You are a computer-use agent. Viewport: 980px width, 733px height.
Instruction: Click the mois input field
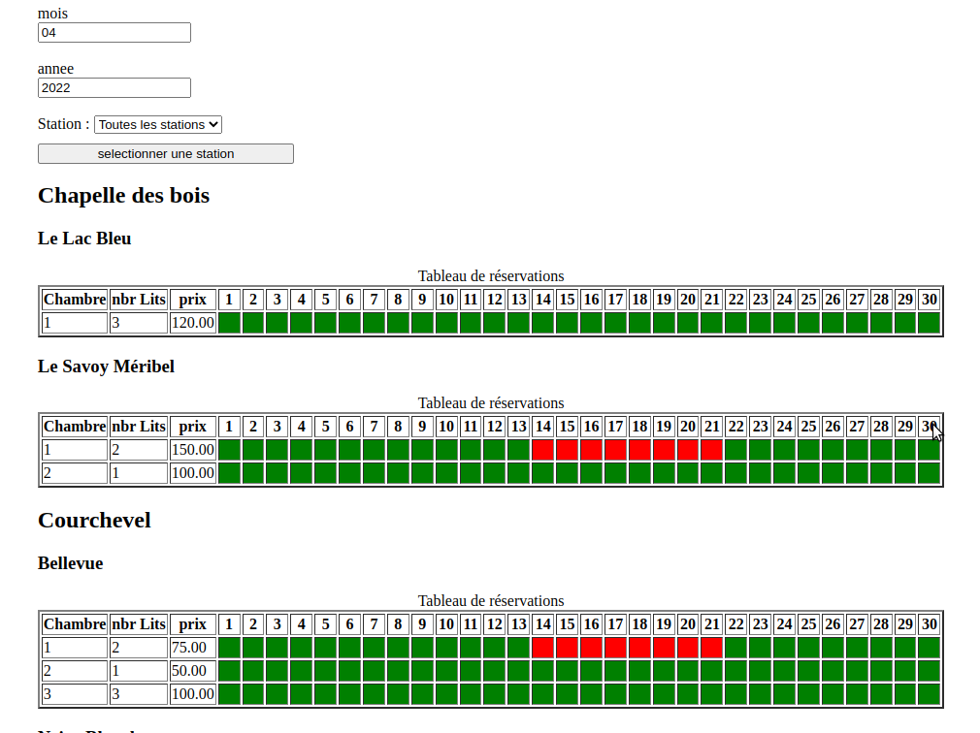tap(114, 33)
